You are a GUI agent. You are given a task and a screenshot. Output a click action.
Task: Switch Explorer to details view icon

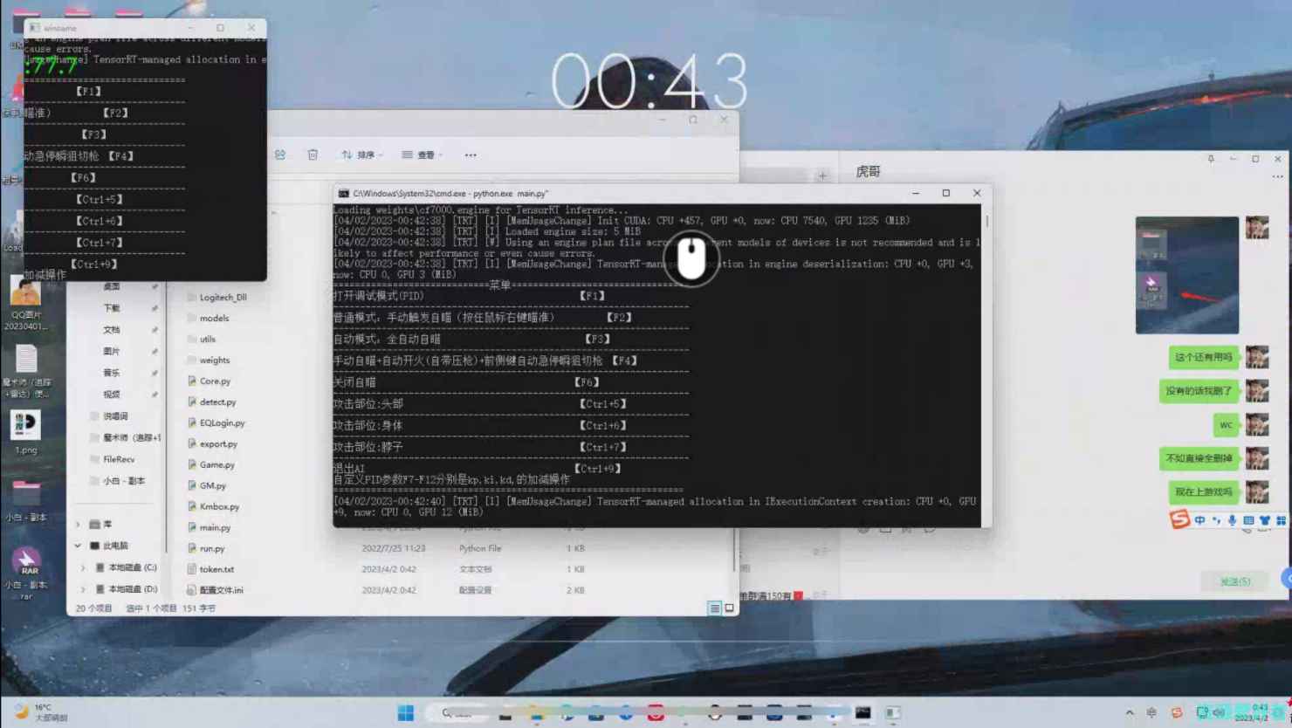(x=714, y=608)
